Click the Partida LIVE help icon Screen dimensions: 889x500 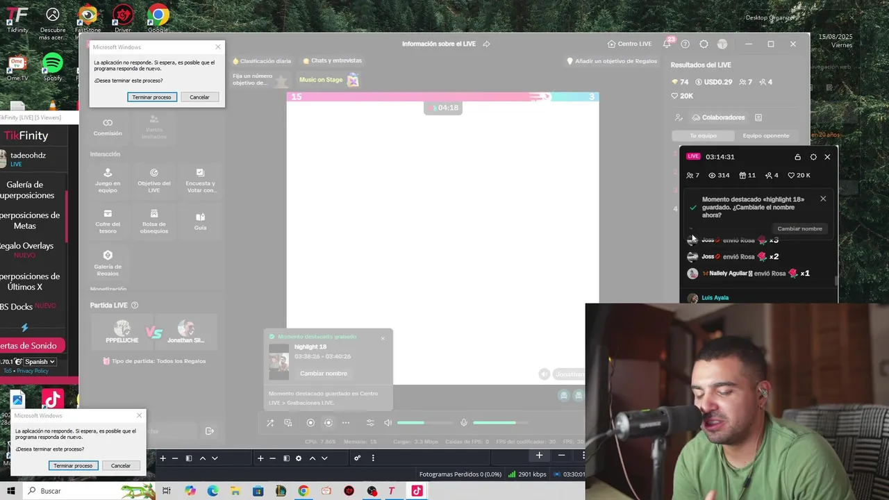tap(135, 305)
